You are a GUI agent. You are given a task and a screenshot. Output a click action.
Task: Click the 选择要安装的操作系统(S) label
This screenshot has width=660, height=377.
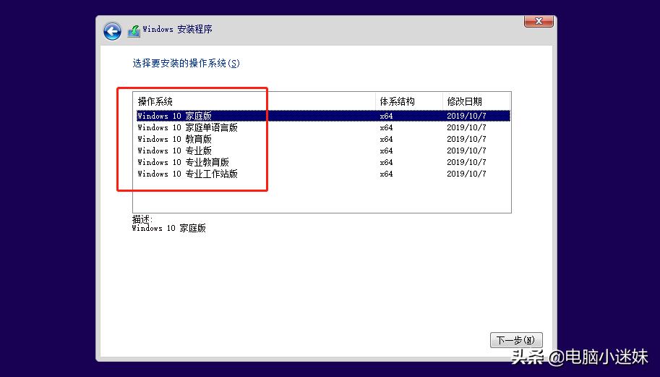[186, 63]
